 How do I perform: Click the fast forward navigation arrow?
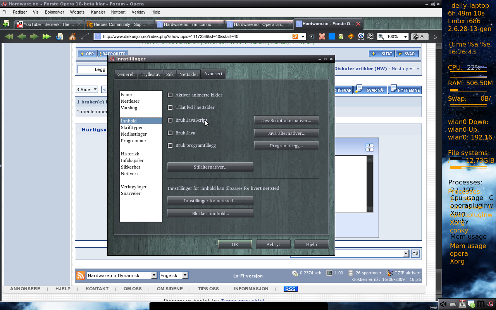pos(46,36)
